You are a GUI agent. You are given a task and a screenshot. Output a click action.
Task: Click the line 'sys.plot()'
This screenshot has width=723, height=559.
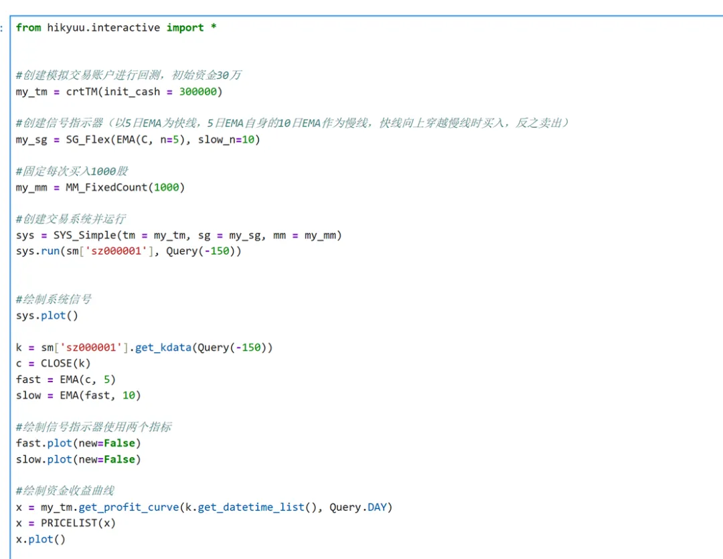pyautogui.click(x=47, y=316)
